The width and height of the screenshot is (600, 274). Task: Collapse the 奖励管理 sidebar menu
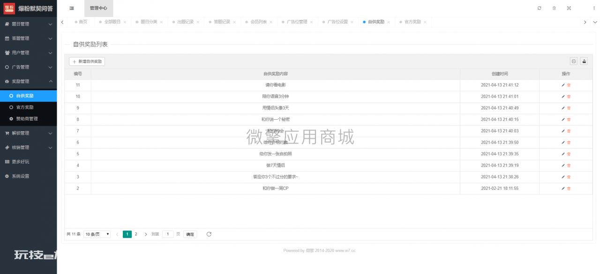coord(28,81)
